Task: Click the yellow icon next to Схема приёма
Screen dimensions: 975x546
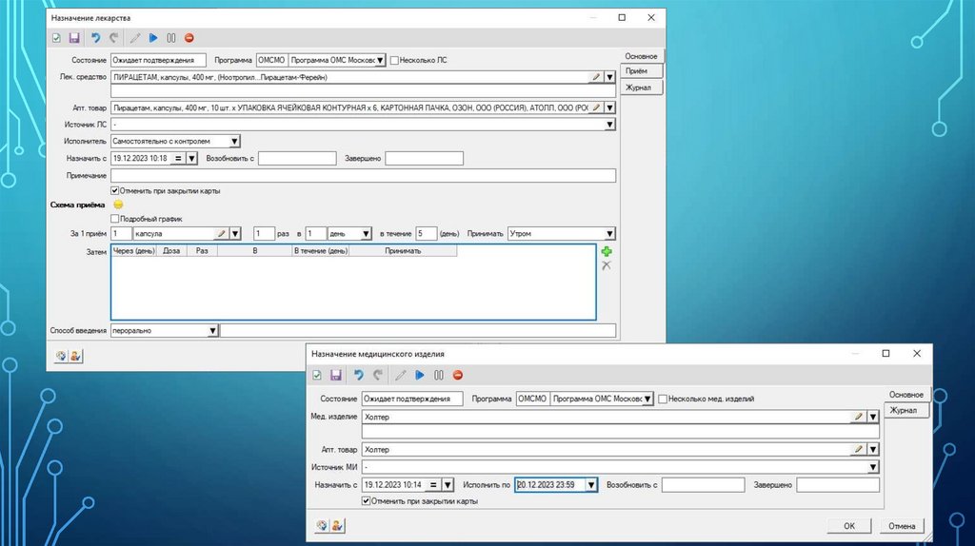Action: pyautogui.click(x=118, y=204)
